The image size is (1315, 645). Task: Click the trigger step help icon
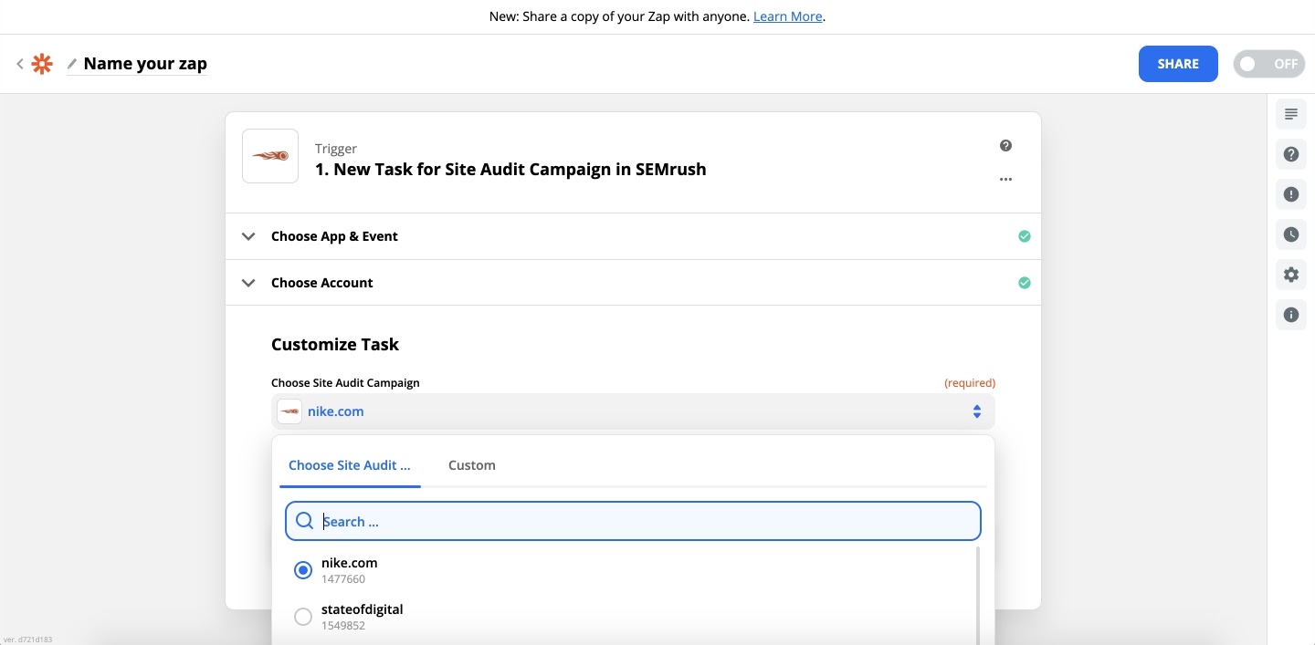1005,146
